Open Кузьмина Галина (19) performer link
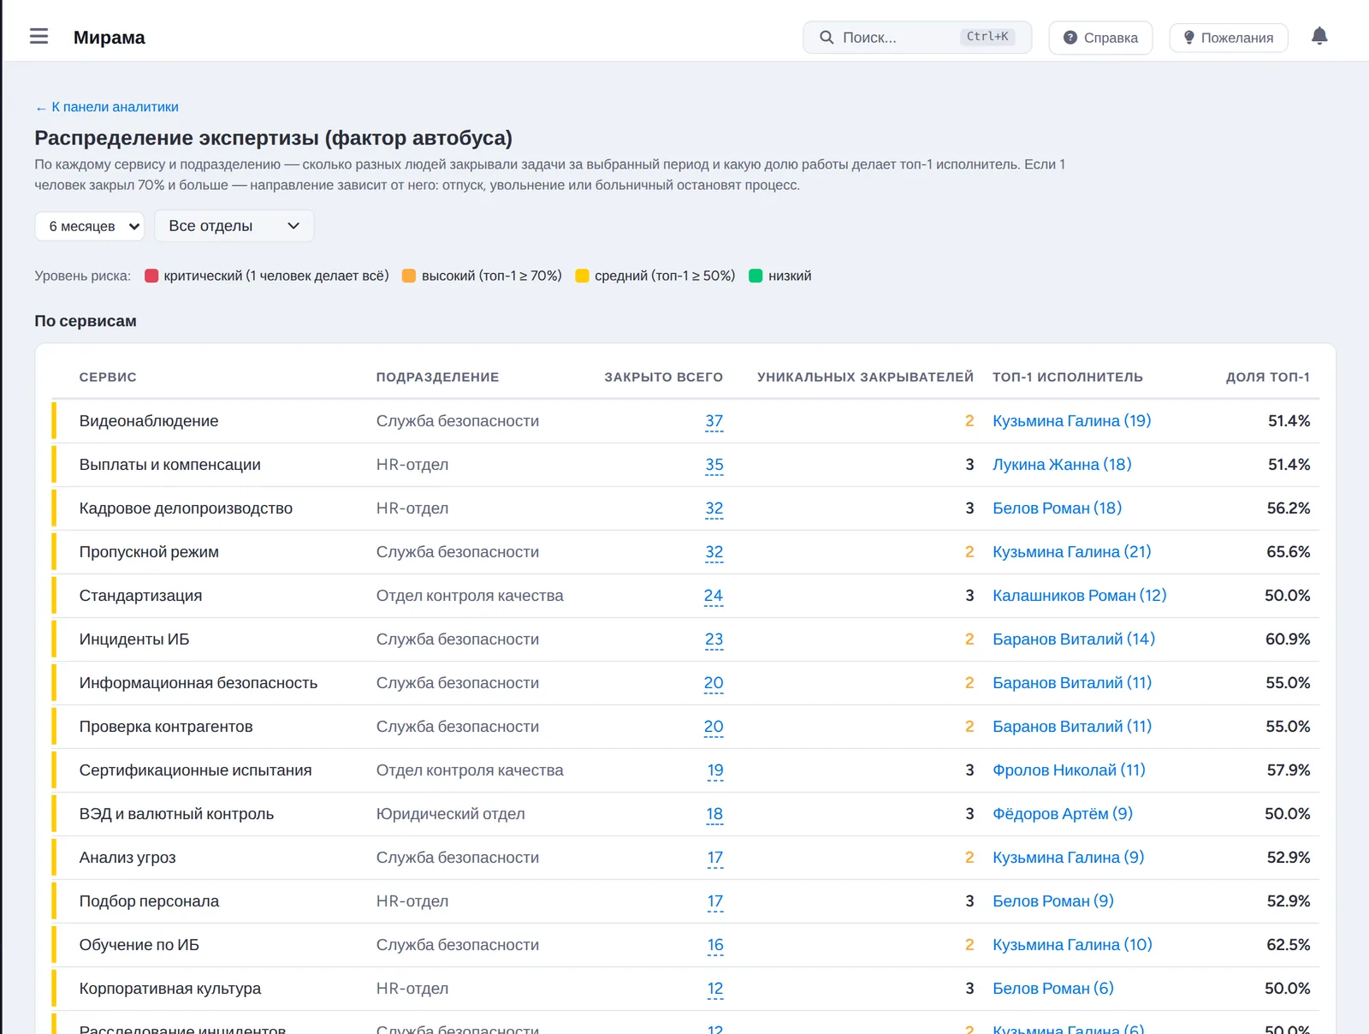1369x1034 pixels. (1071, 421)
